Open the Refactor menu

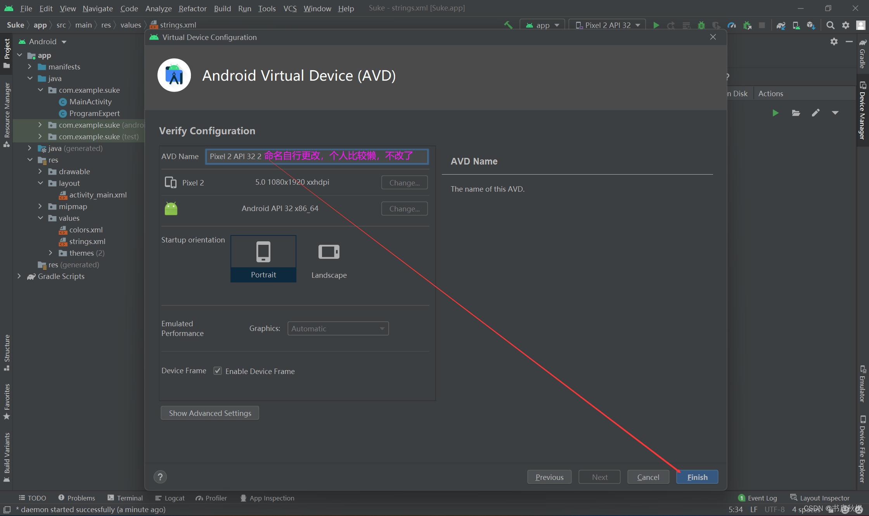(x=192, y=8)
